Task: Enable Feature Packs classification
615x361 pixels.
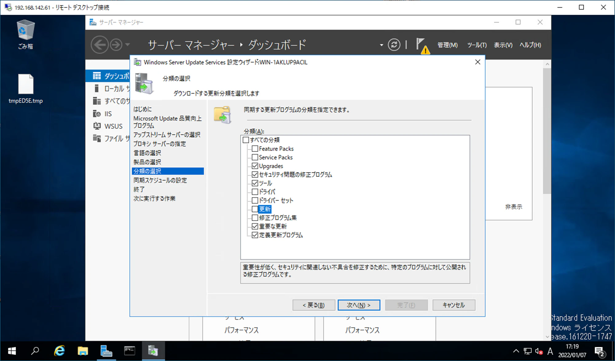Action: click(255, 149)
